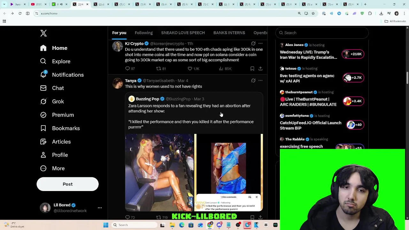
Task: Reply to Tanya's post
Action: [x=130, y=218]
